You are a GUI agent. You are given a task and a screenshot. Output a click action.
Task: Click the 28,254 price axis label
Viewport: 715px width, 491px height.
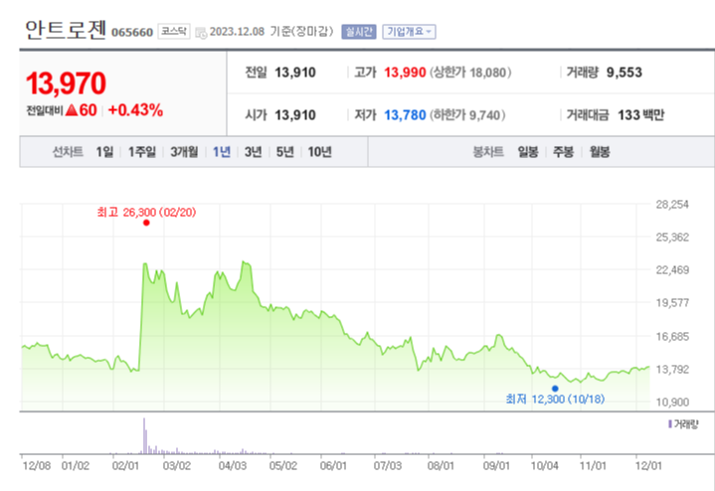coord(672,204)
